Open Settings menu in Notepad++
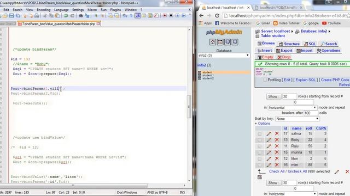The image size is (350, 196). click(78, 10)
